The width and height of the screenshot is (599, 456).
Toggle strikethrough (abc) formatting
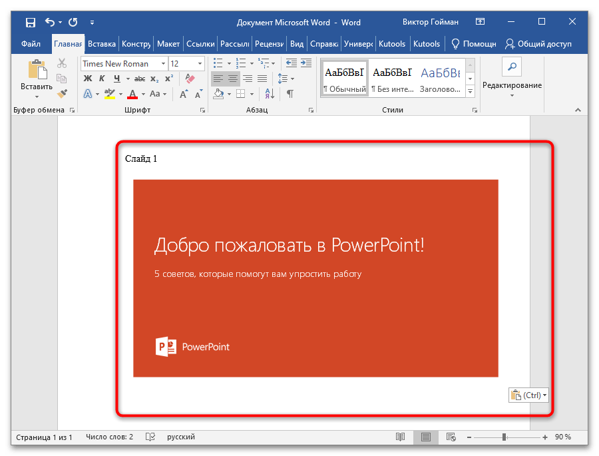[x=140, y=79]
